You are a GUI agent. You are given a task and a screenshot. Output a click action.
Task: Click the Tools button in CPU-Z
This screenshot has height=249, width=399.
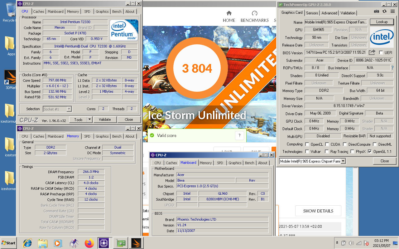(78, 120)
